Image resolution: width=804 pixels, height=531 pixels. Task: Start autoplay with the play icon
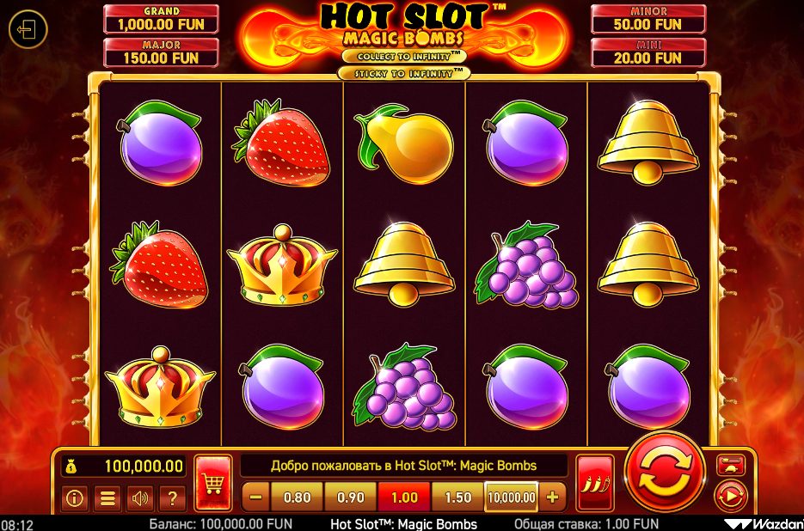[730, 496]
